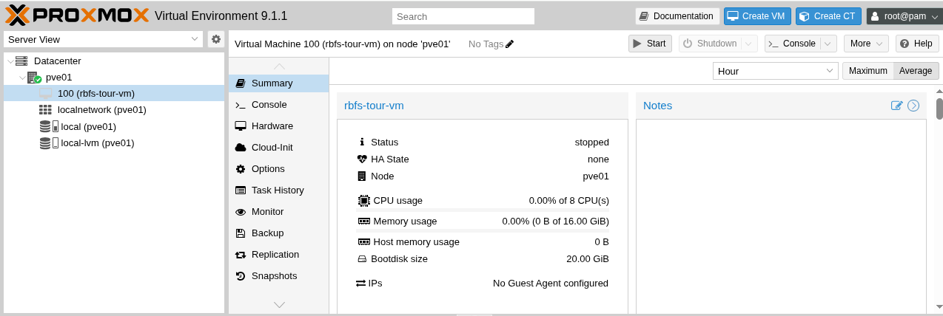
Task: Click the Create VM button
Action: [758, 16]
